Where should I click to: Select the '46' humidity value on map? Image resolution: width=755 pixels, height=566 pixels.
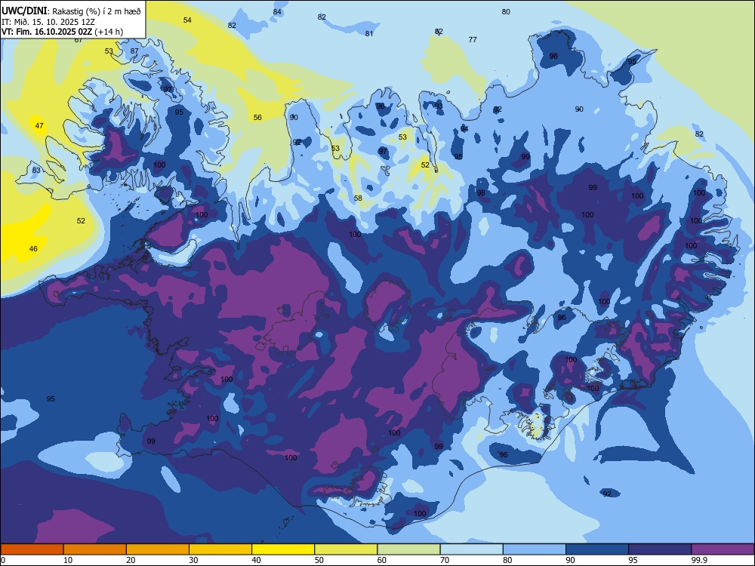pos(33,249)
